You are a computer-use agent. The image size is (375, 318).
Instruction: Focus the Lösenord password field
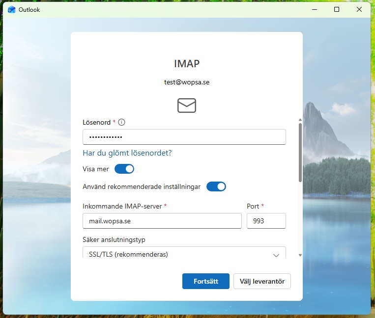[184, 137]
